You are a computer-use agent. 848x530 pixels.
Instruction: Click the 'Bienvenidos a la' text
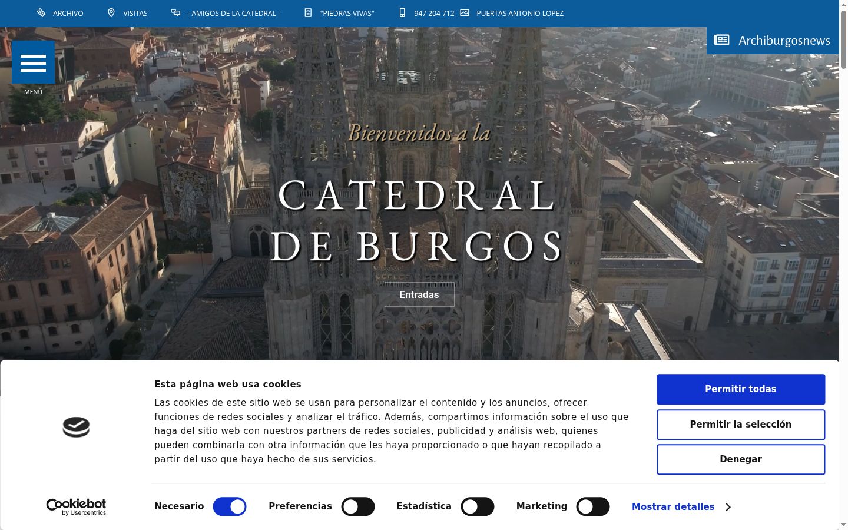click(419, 132)
